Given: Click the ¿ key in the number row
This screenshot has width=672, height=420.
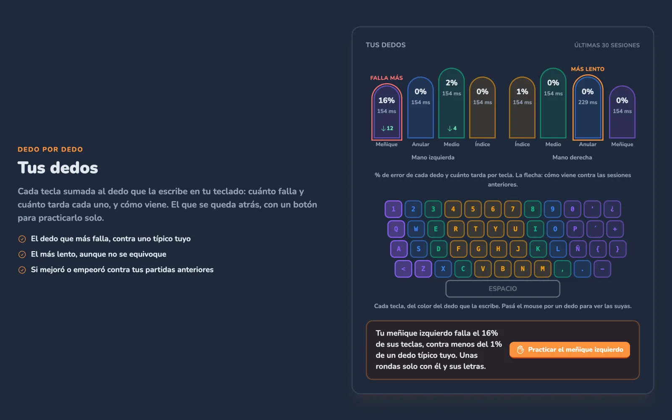Looking at the screenshot, I should (612, 209).
